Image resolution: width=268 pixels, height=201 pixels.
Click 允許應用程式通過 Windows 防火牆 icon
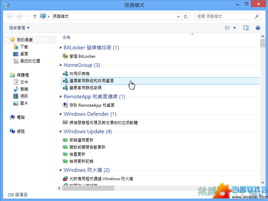[65, 179]
